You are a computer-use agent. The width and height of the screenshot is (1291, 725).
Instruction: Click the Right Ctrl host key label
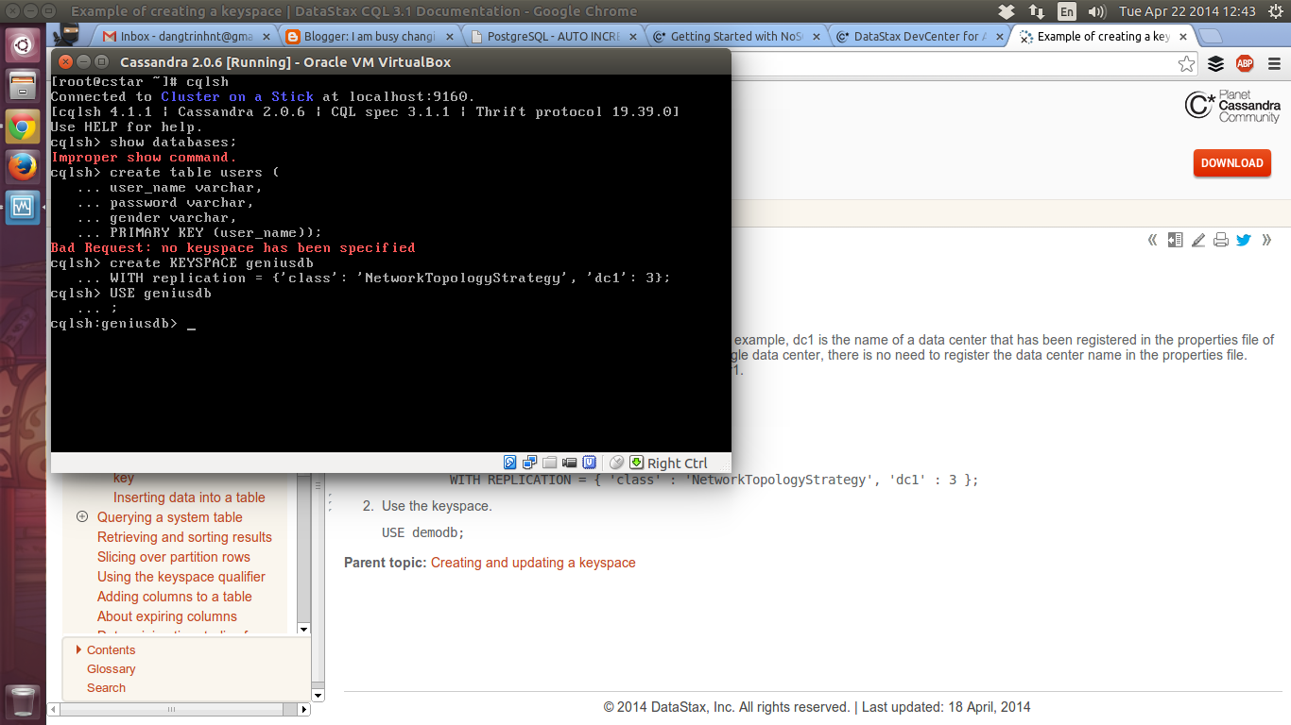point(678,463)
